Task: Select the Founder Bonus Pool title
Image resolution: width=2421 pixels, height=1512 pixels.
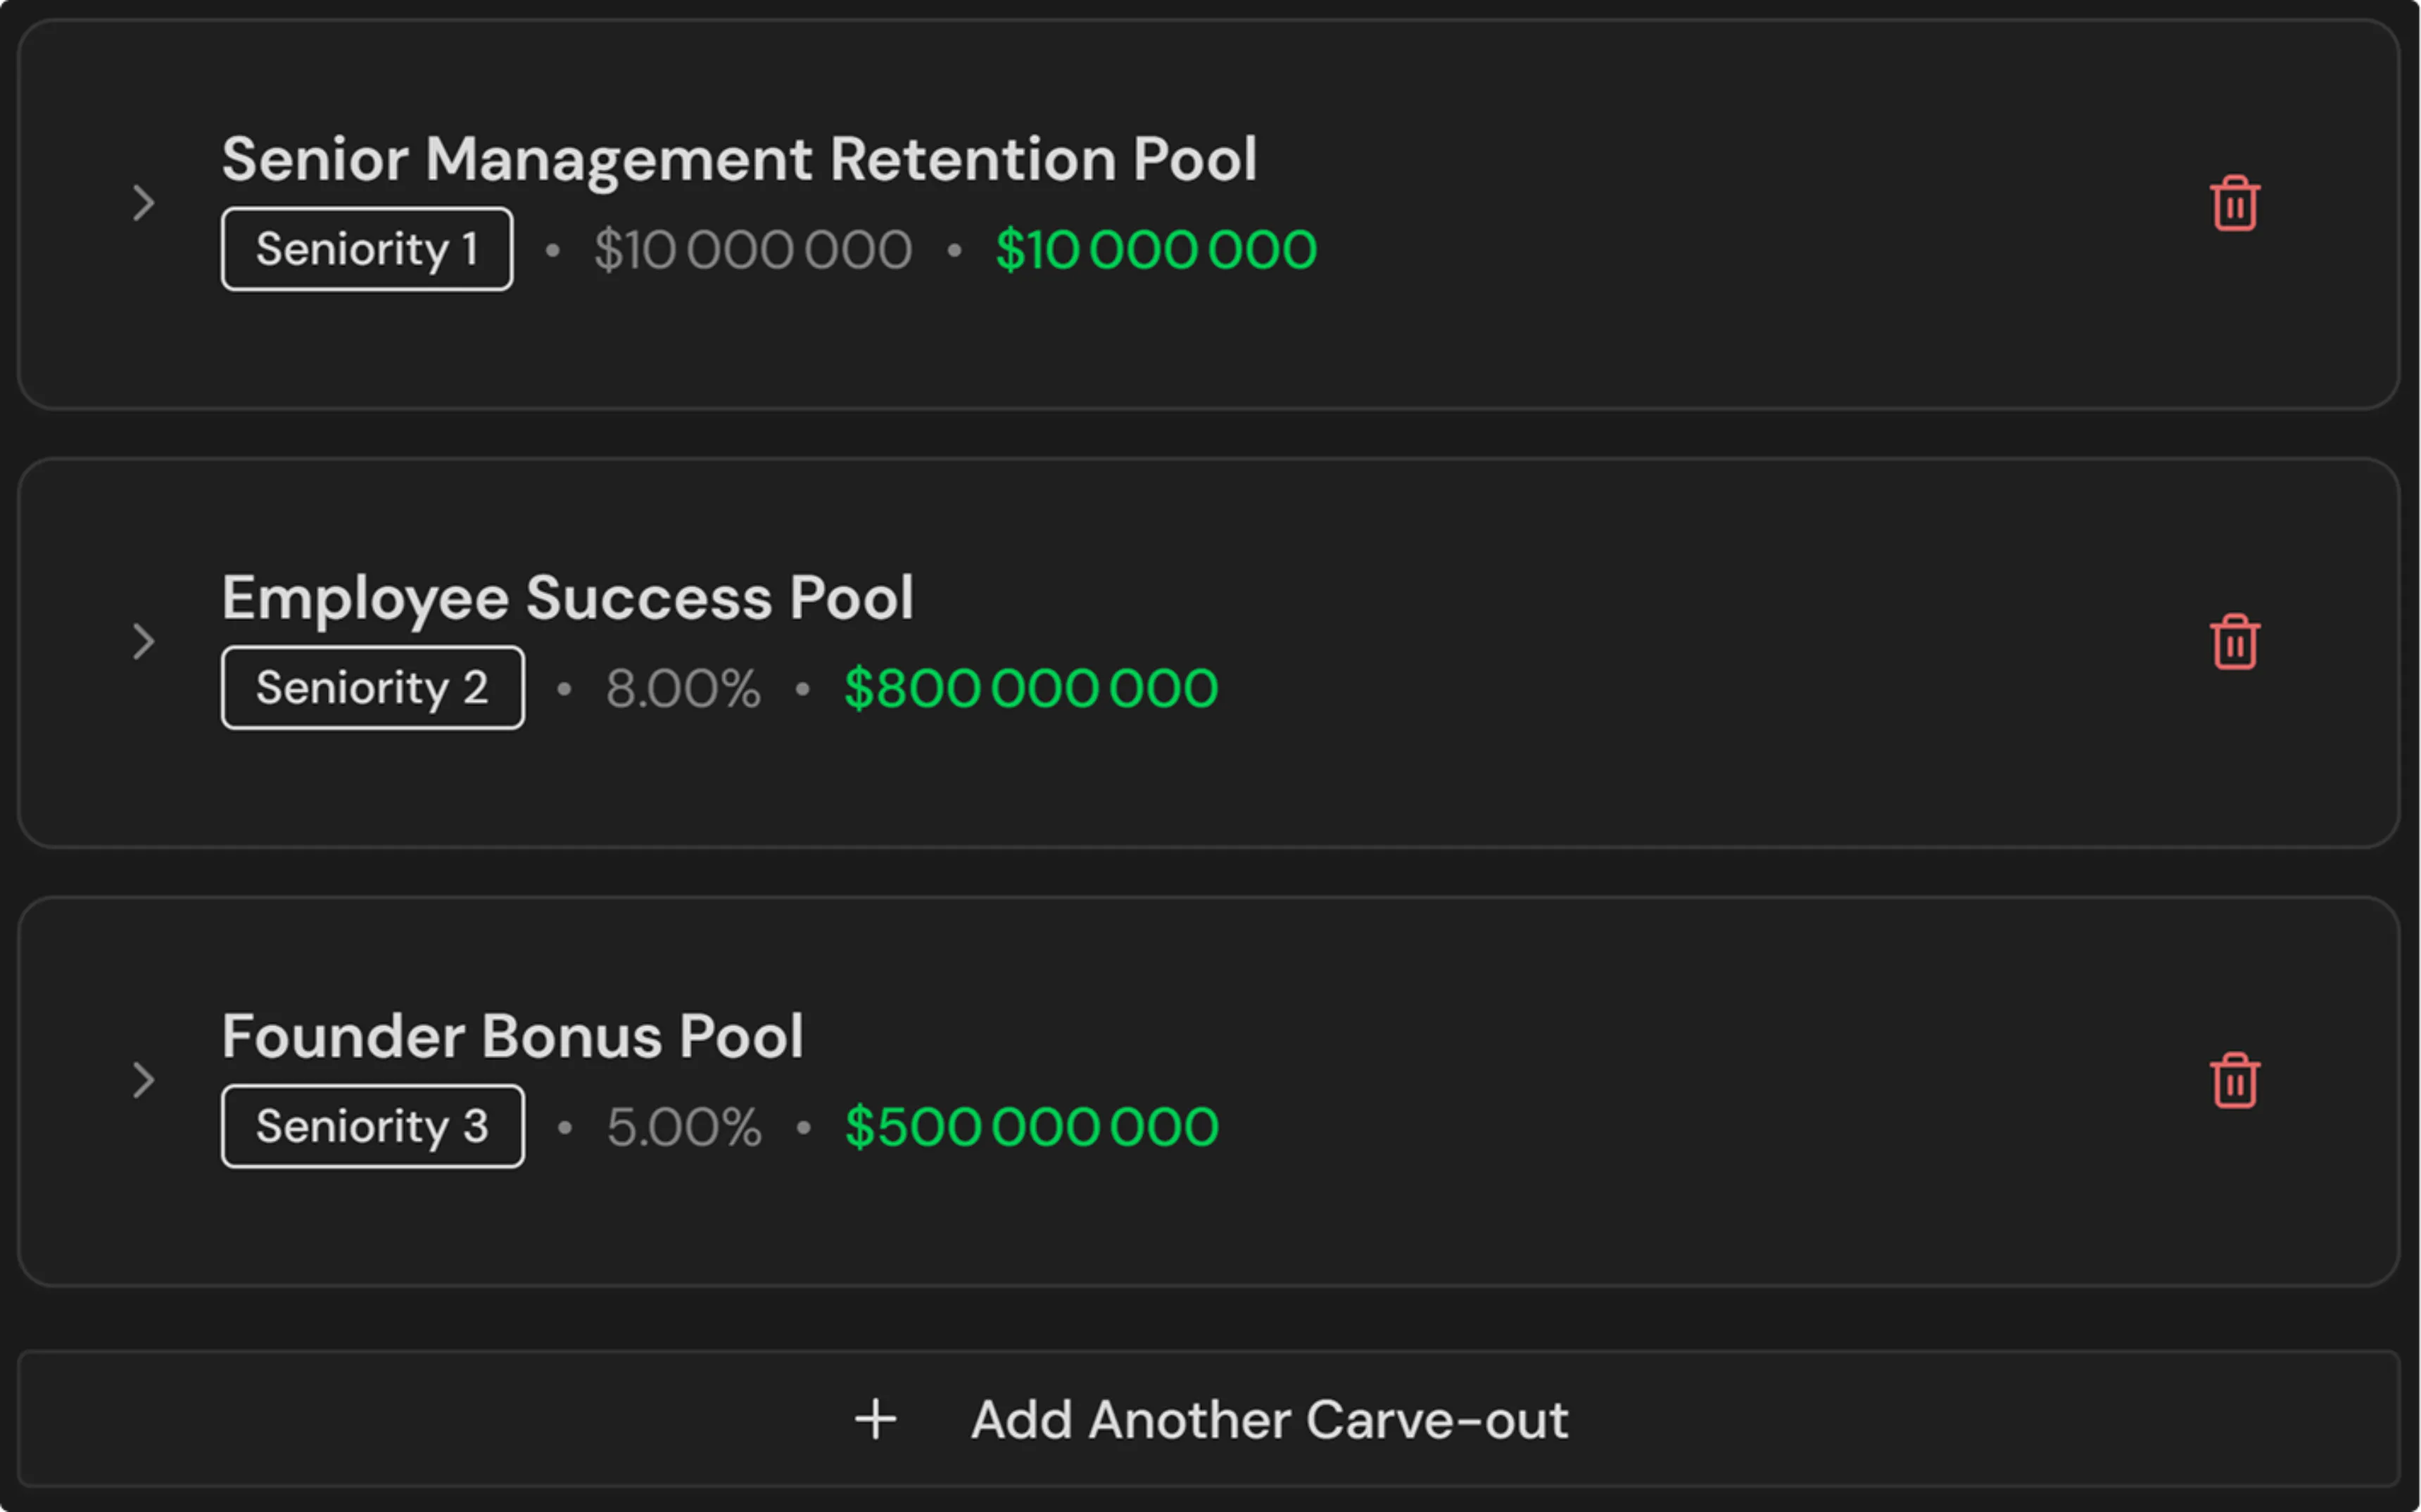Action: [x=512, y=1036]
